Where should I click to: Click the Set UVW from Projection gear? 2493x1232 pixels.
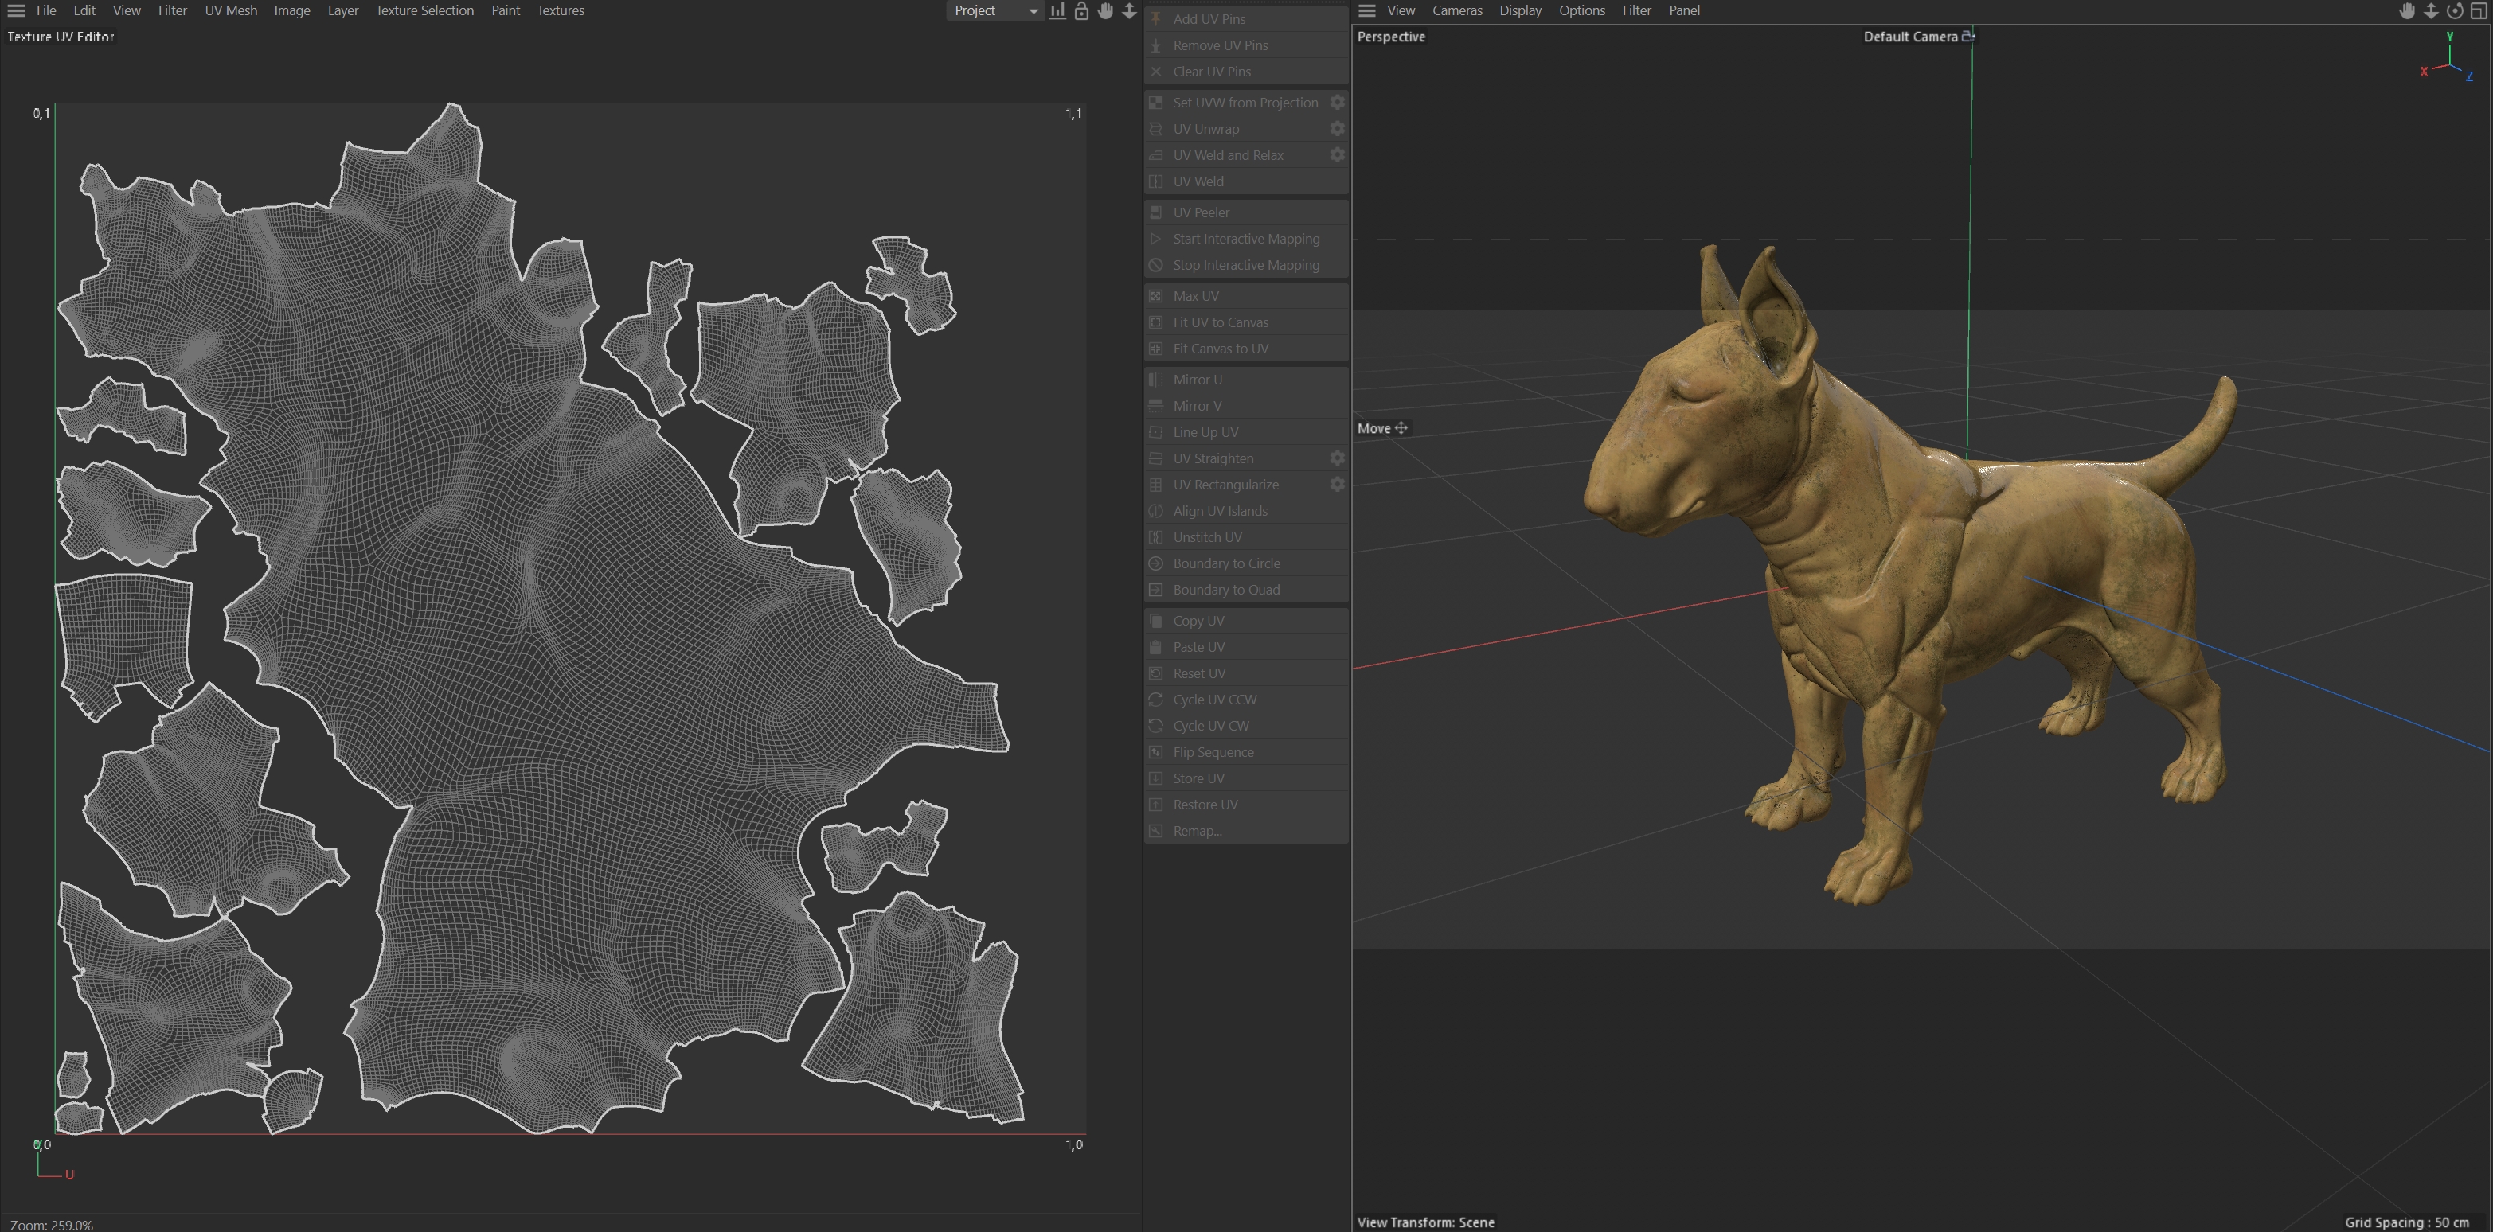coord(1337,103)
